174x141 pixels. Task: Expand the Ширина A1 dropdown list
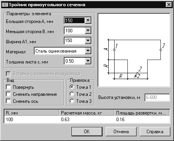point(88,41)
